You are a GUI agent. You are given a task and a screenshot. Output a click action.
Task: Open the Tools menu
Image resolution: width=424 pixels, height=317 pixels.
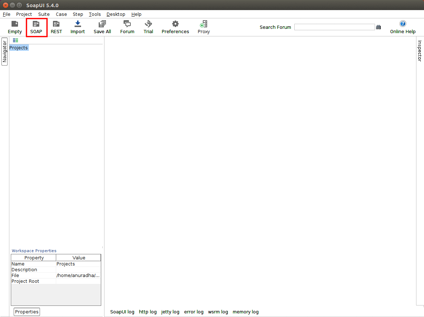pyautogui.click(x=95, y=14)
